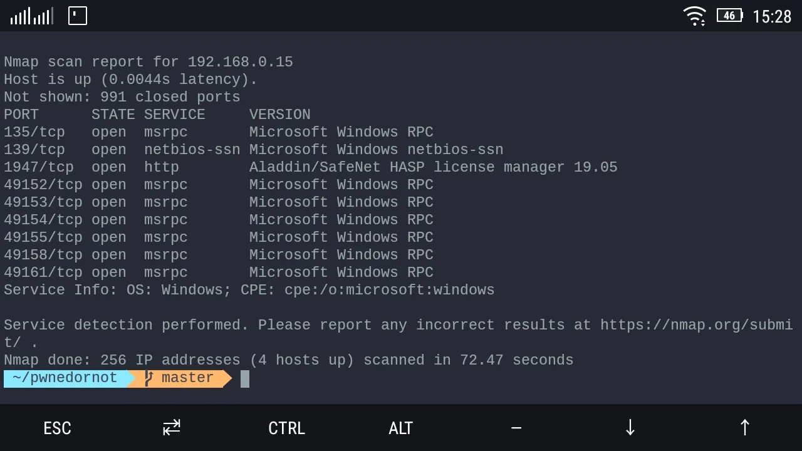Open the nmap.org submit link
Screen dimensions: 802x451
coord(695,325)
